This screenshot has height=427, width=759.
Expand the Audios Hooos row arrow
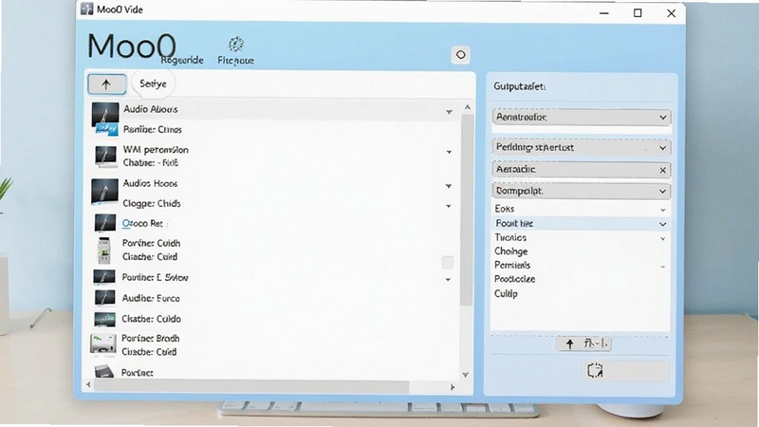pos(449,186)
